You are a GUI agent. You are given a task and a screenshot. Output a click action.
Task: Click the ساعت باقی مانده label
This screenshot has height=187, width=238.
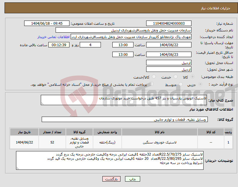(34, 45)
